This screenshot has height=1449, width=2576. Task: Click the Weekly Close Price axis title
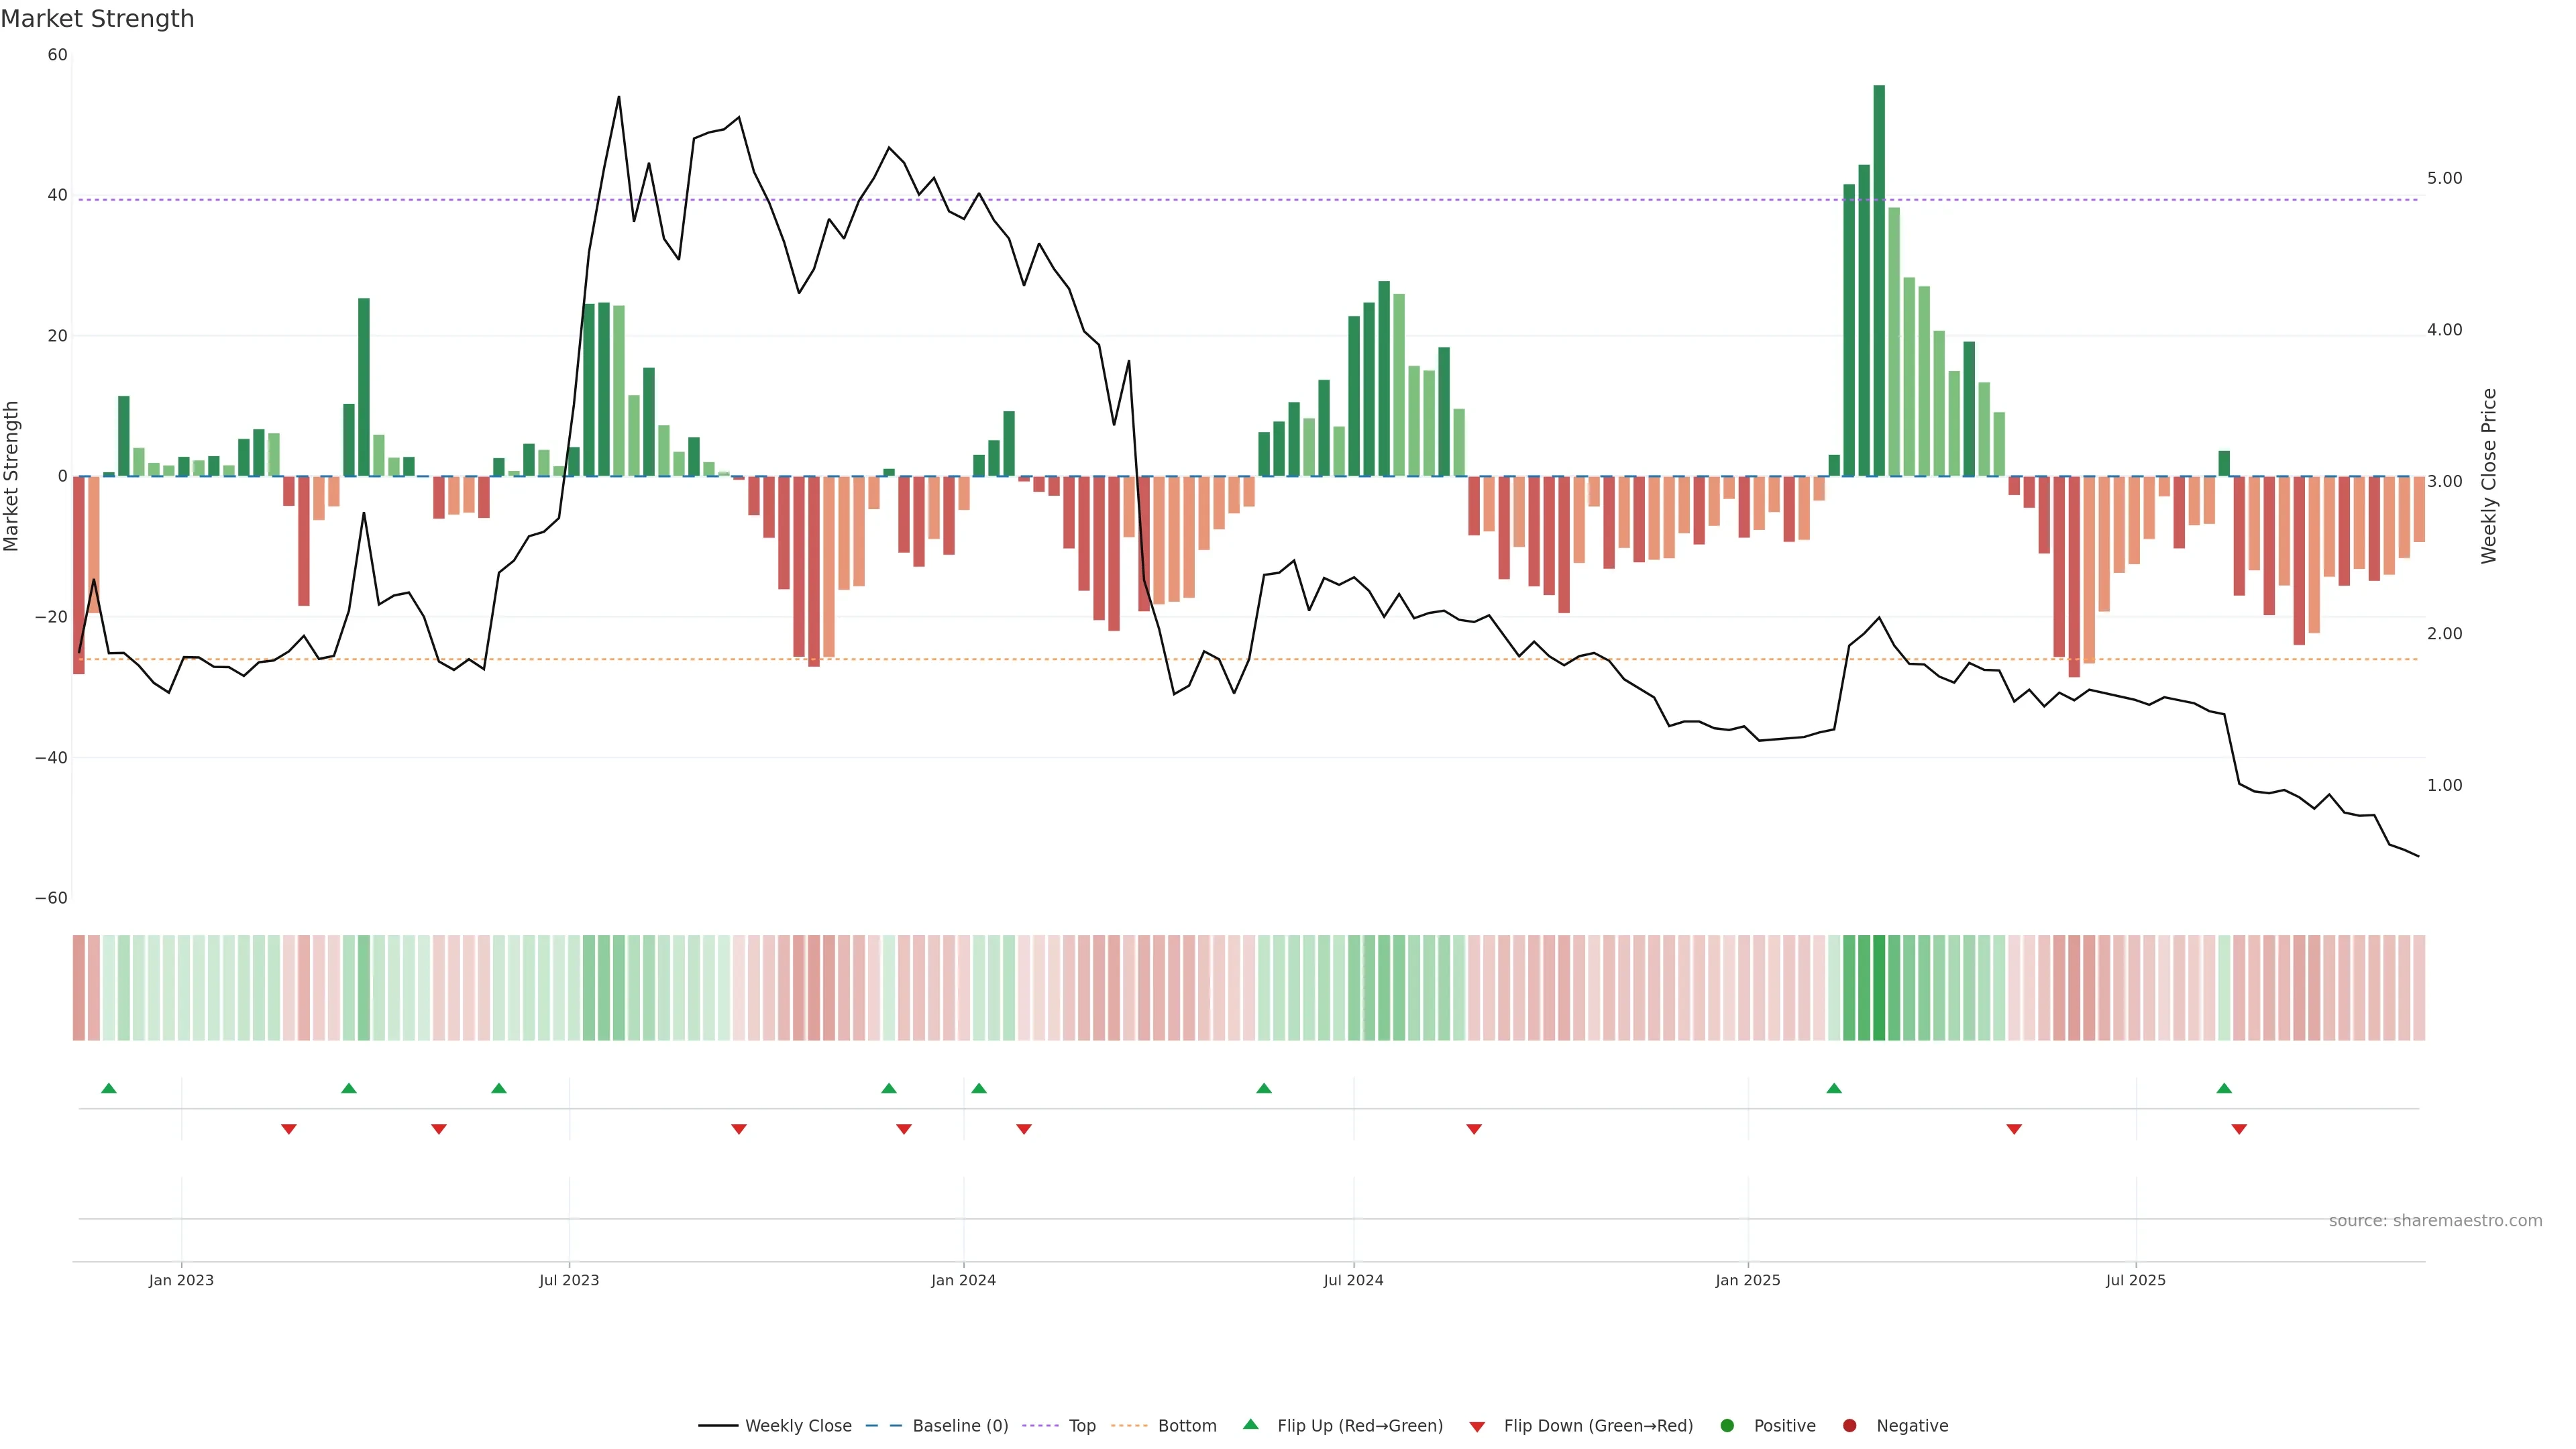tap(2489, 476)
